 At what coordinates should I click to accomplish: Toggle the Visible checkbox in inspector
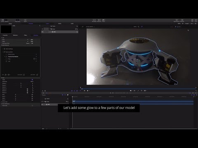32,80
